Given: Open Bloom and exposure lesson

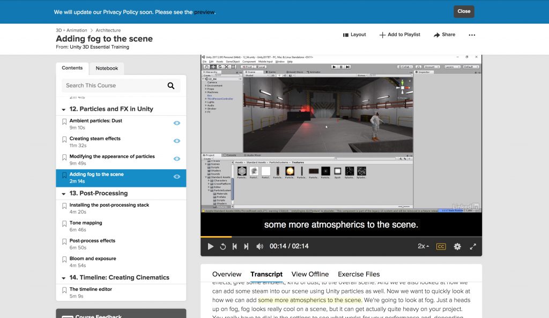Looking at the screenshot, I should point(93,259).
